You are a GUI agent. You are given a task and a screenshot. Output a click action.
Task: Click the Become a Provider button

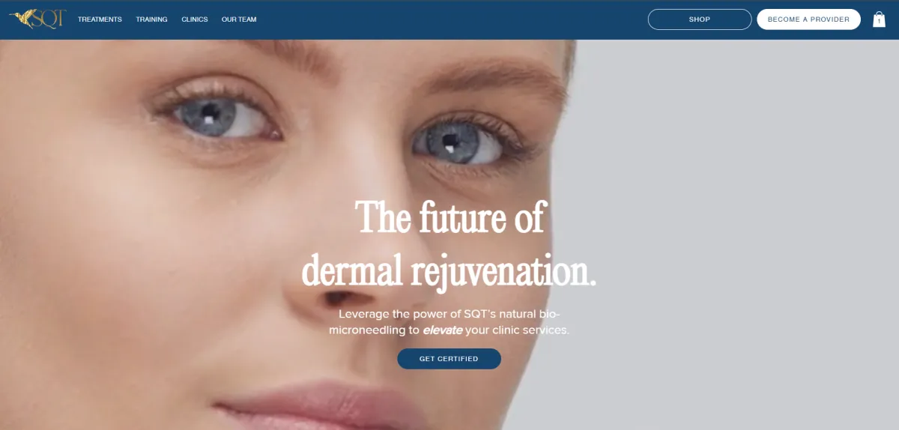click(808, 19)
